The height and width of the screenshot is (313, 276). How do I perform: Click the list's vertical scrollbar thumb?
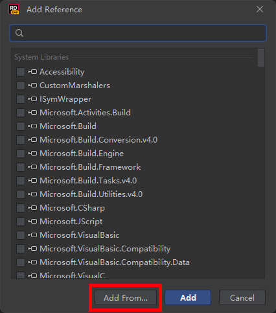(x=261, y=58)
